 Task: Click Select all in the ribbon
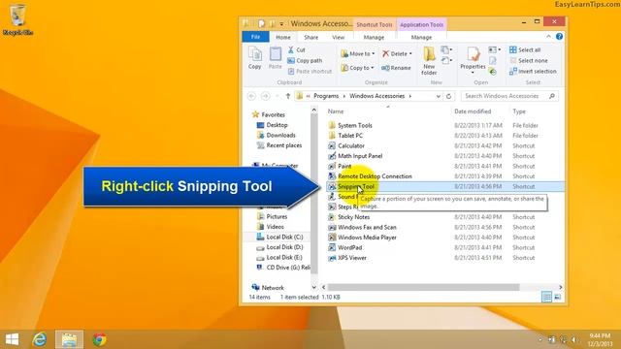pyautogui.click(x=525, y=49)
